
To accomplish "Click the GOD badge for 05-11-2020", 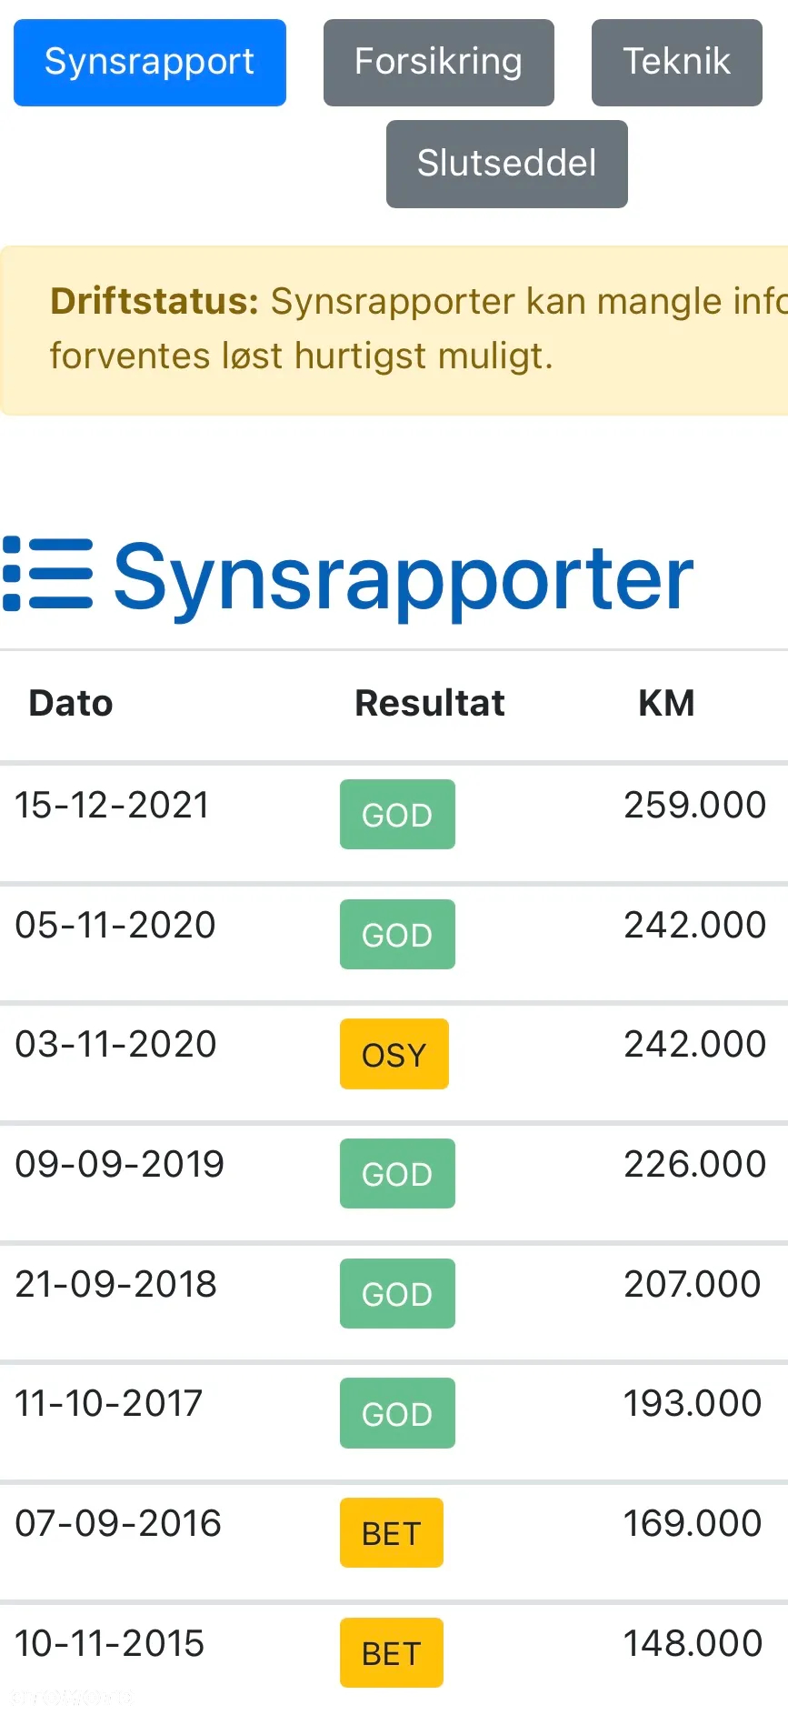I will pos(397,934).
